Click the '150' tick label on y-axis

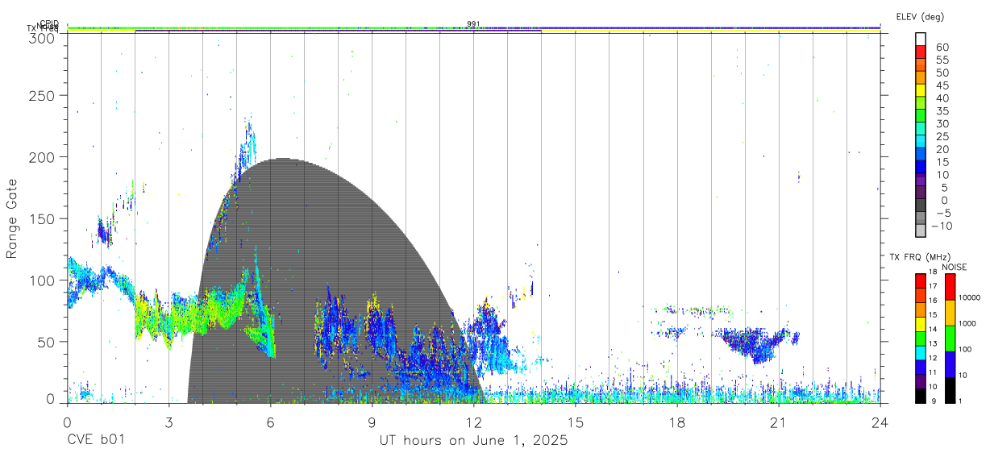coord(41,218)
